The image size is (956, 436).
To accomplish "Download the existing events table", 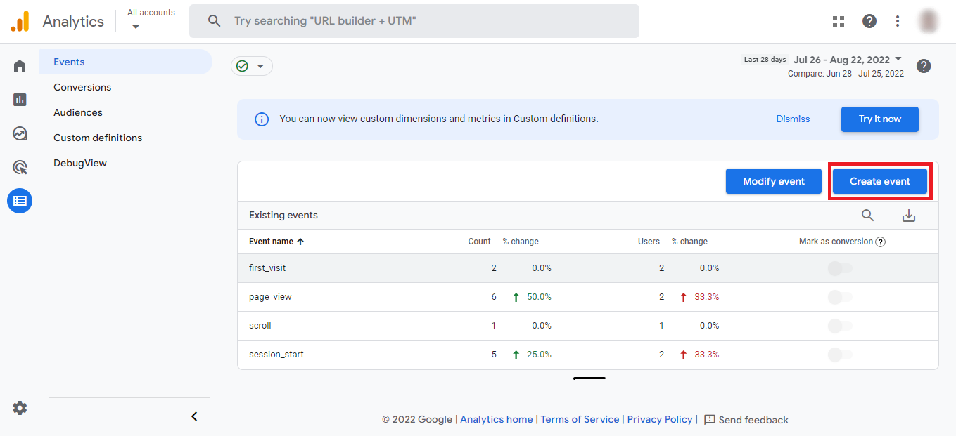I will tap(909, 216).
